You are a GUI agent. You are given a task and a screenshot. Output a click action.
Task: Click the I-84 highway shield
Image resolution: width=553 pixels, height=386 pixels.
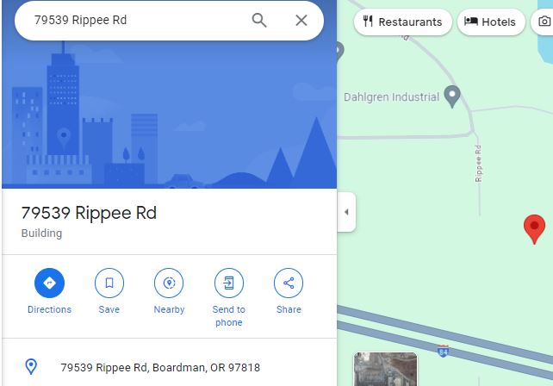[x=443, y=351]
